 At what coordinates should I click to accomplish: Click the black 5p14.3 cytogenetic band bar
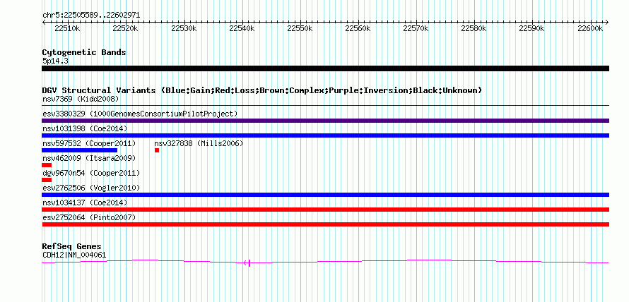[x=325, y=68]
